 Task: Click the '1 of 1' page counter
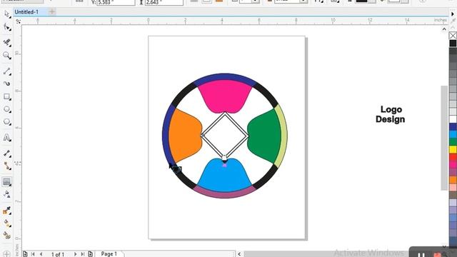point(58,254)
